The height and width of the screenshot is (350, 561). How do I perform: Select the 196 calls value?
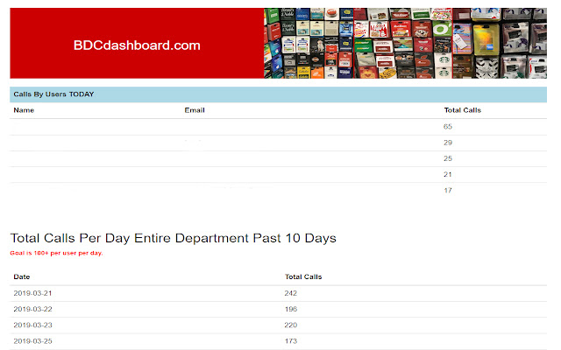(x=291, y=309)
